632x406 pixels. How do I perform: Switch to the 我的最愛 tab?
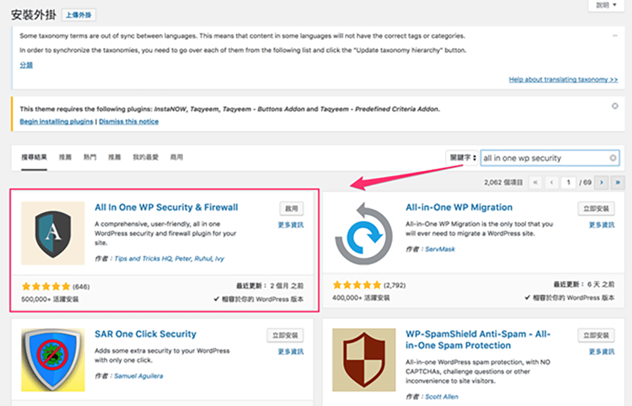pos(145,157)
